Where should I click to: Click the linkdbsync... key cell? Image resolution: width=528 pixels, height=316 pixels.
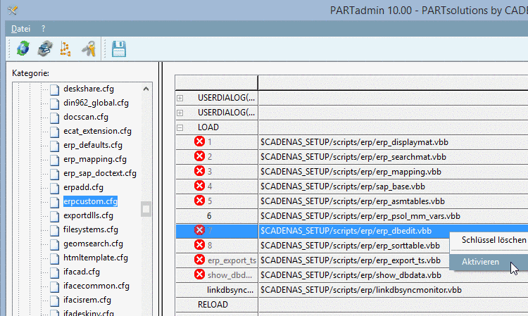pyautogui.click(x=230, y=290)
